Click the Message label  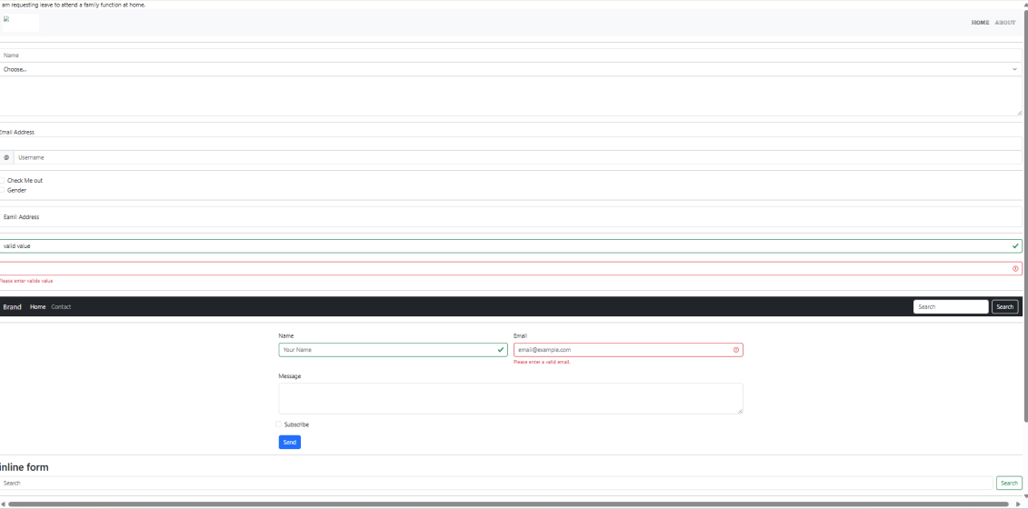coord(290,376)
